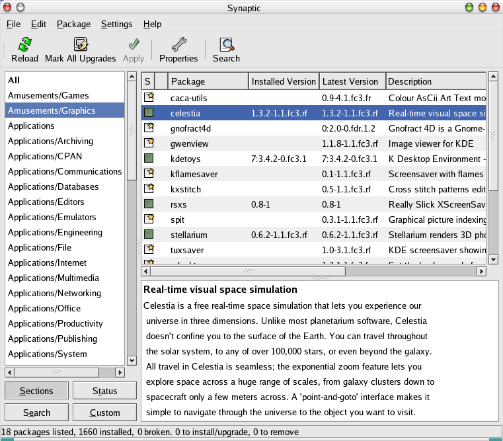This screenshot has height=441, width=503.
Task: Click the installed status icon for kdetoys
Action: pyautogui.click(x=149, y=159)
